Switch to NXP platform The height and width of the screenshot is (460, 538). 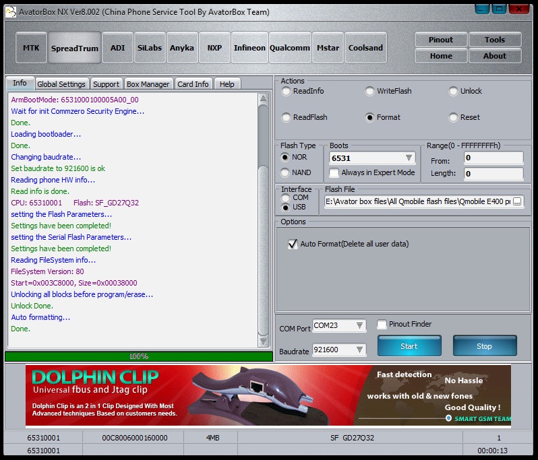[214, 48]
